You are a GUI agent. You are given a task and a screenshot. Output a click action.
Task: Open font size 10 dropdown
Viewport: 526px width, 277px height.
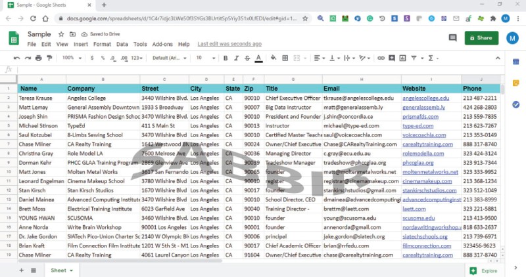206,58
